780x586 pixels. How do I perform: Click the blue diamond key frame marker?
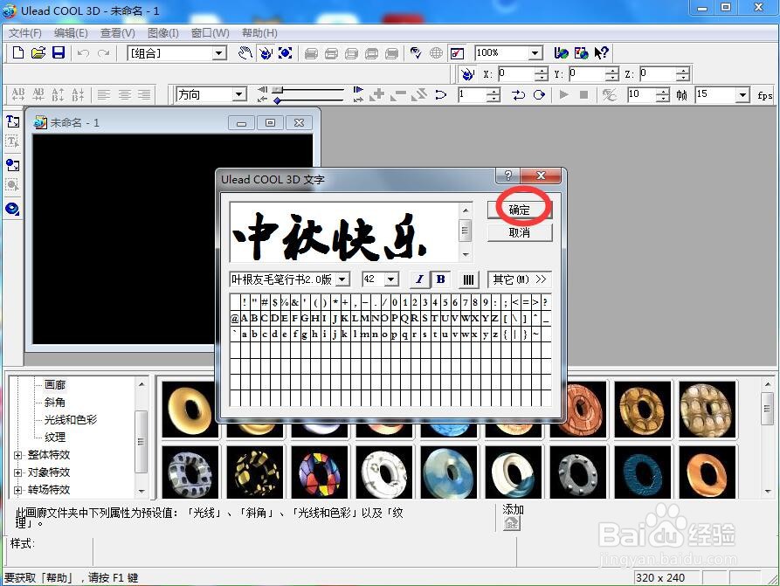click(277, 100)
